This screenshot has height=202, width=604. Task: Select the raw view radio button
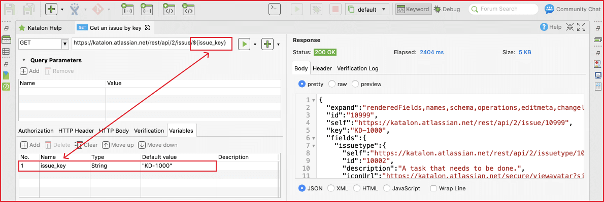pyautogui.click(x=331, y=84)
